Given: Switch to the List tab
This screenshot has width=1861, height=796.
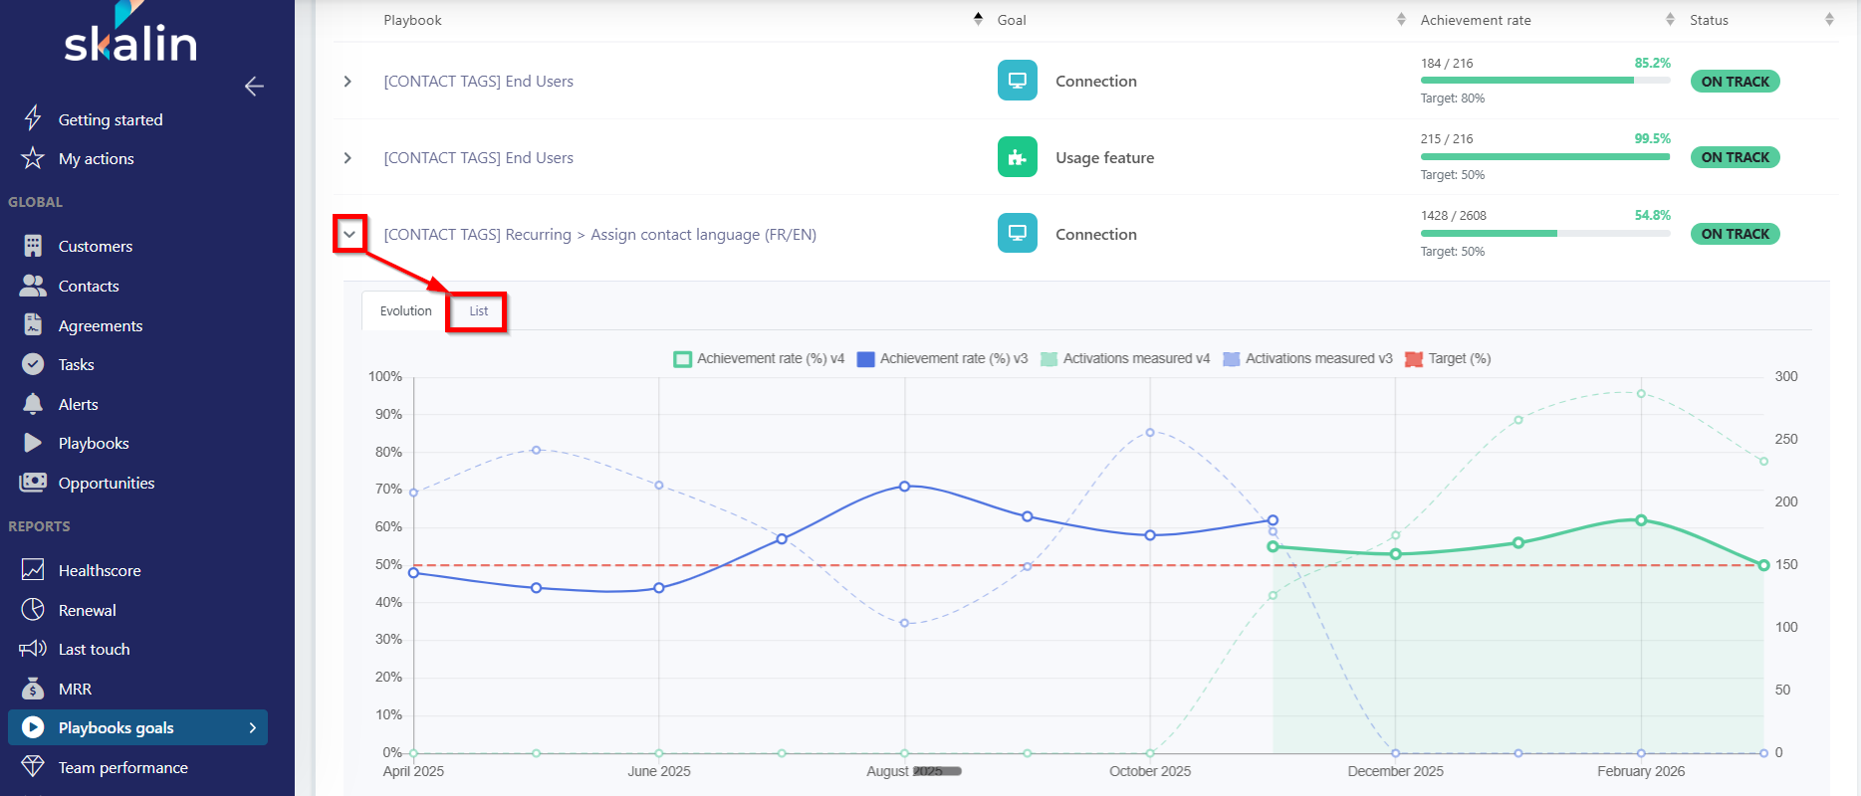Looking at the screenshot, I should click(478, 311).
